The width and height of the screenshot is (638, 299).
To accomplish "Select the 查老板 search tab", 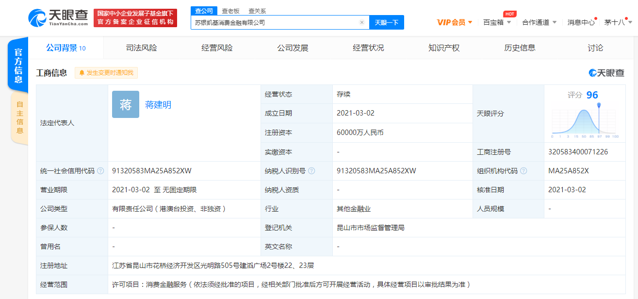I will pyautogui.click(x=230, y=11).
